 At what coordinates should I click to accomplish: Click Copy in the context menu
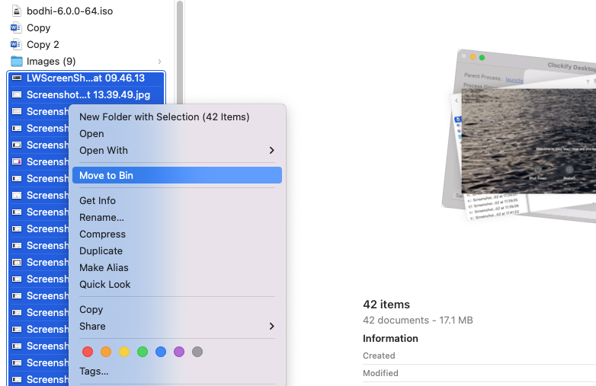[91, 309]
